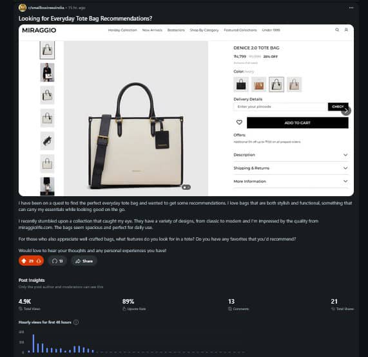Open the New Arrivals menu item

pos(152,30)
